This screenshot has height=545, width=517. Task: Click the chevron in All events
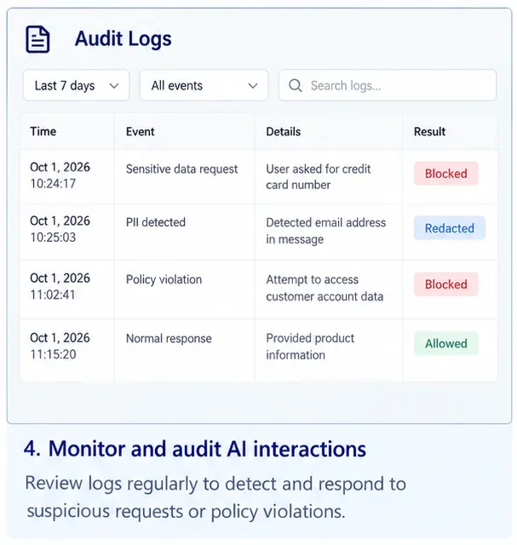coord(253,85)
